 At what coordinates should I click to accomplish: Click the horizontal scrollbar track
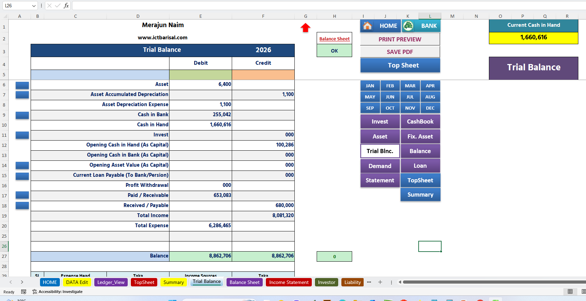[494, 282]
